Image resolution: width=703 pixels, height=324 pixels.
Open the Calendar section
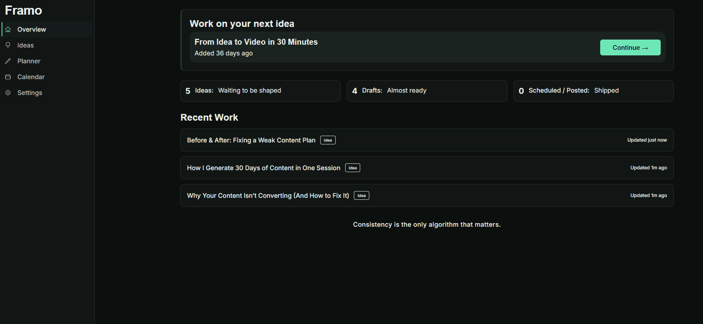click(31, 77)
